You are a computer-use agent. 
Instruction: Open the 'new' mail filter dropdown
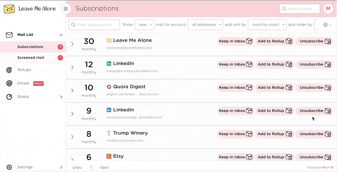144,25
